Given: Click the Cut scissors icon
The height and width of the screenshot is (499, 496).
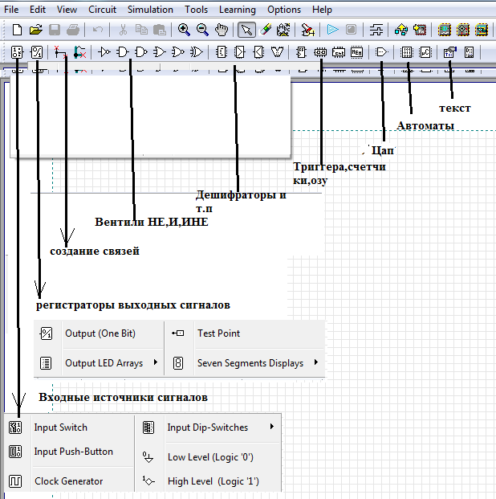Looking at the screenshot, I should [123, 30].
